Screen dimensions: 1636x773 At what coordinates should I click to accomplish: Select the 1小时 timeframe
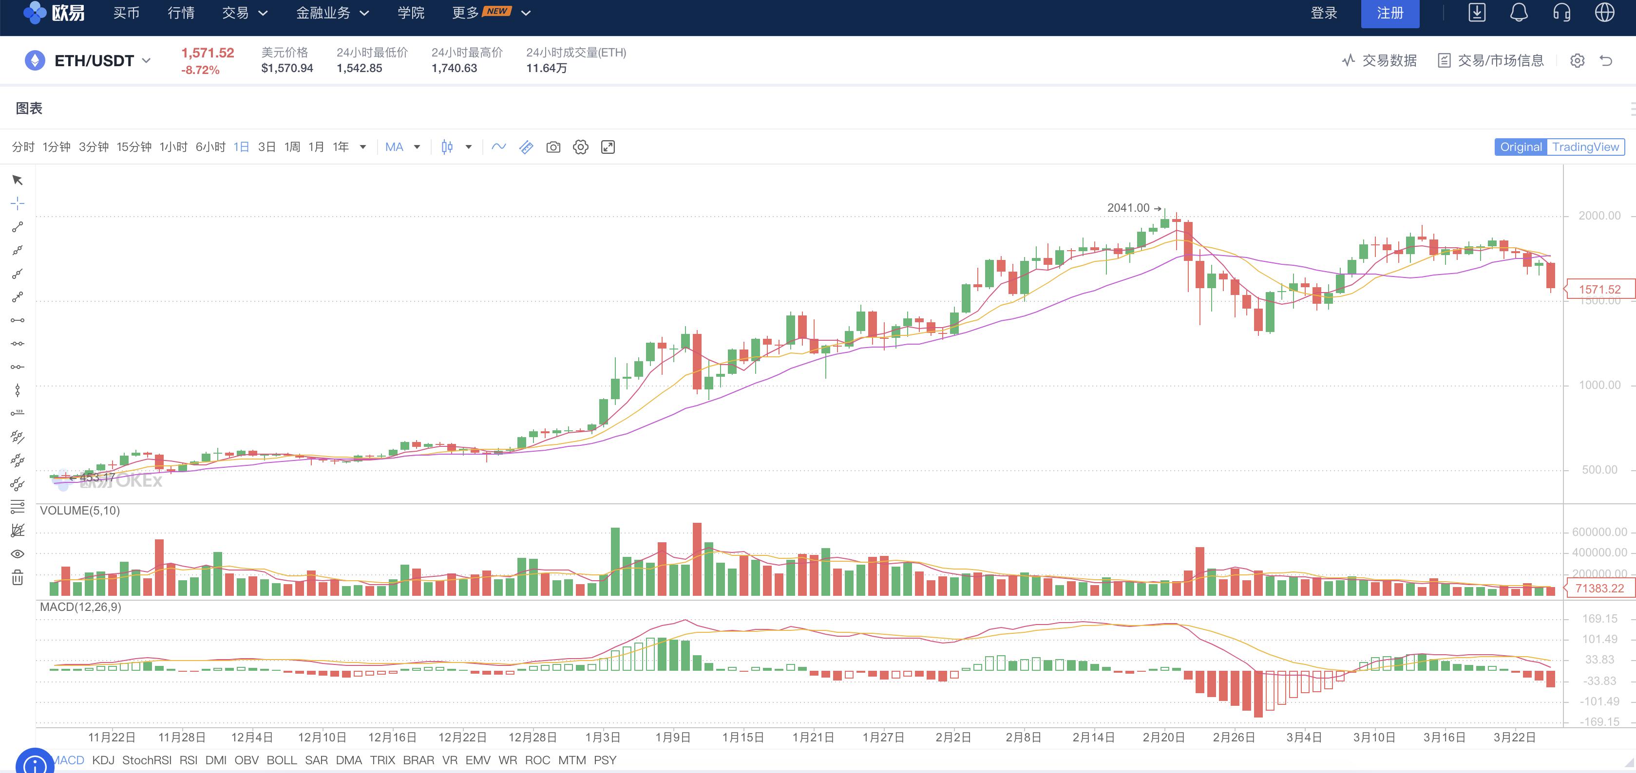tap(173, 147)
